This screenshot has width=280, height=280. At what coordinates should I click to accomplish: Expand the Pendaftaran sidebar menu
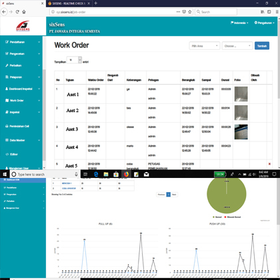23,42
